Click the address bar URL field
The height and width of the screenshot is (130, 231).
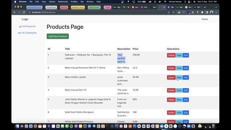point(97,12)
